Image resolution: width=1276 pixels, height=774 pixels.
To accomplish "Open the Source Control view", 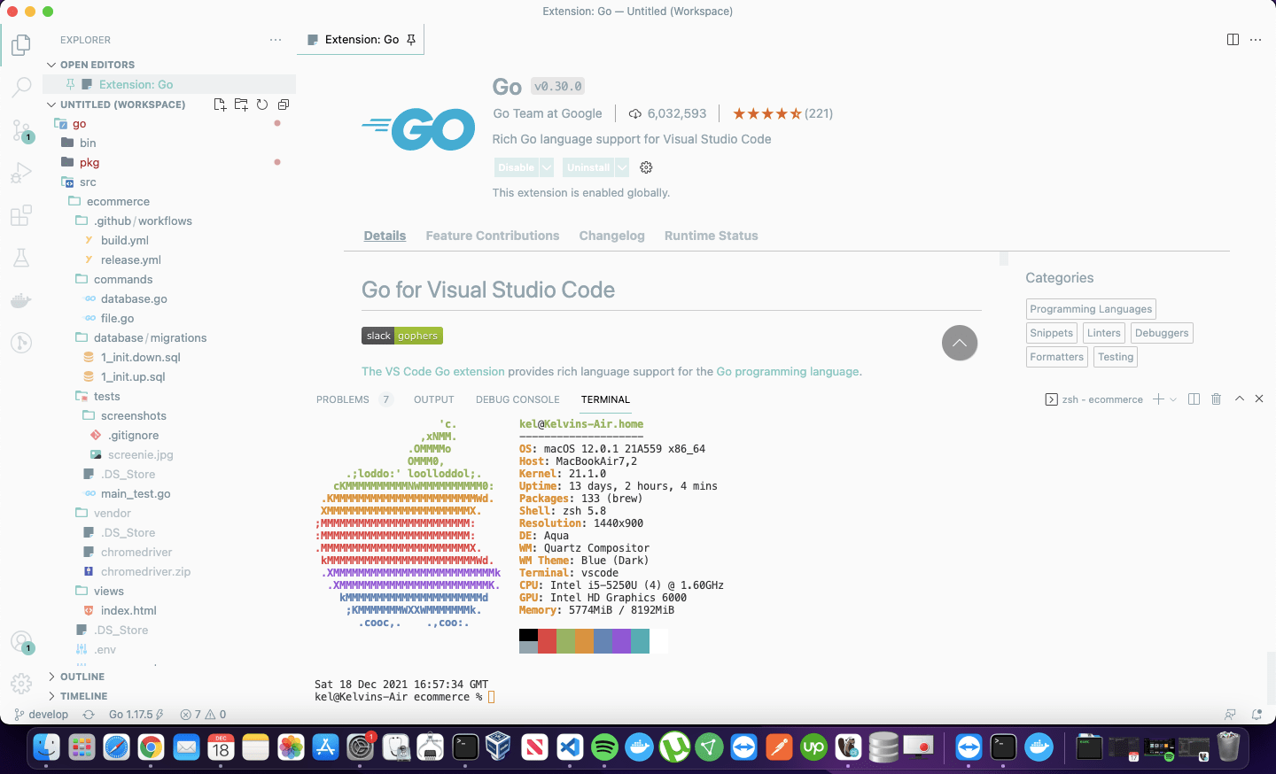I will pyautogui.click(x=21, y=130).
